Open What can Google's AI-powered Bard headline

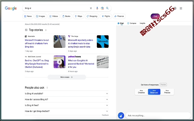(x=81, y=64)
